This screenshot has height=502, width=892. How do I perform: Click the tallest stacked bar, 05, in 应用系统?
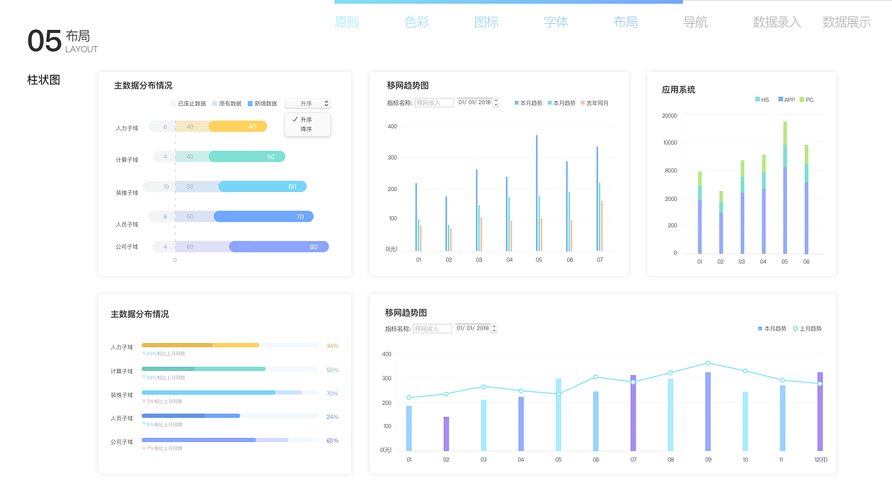(785, 188)
